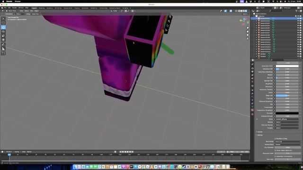Image resolution: width=303 pixels, height=170 pixels.
Task: Open the Material properties tab
Action: [252, 110]
